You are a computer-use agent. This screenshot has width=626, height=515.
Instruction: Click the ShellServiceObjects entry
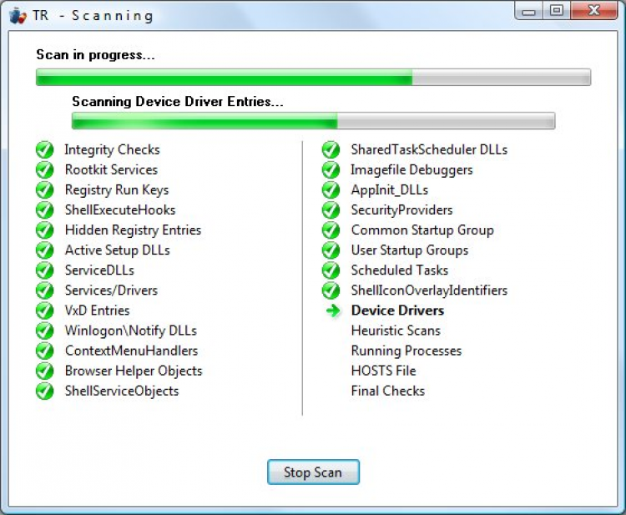(x=122, y=391)
